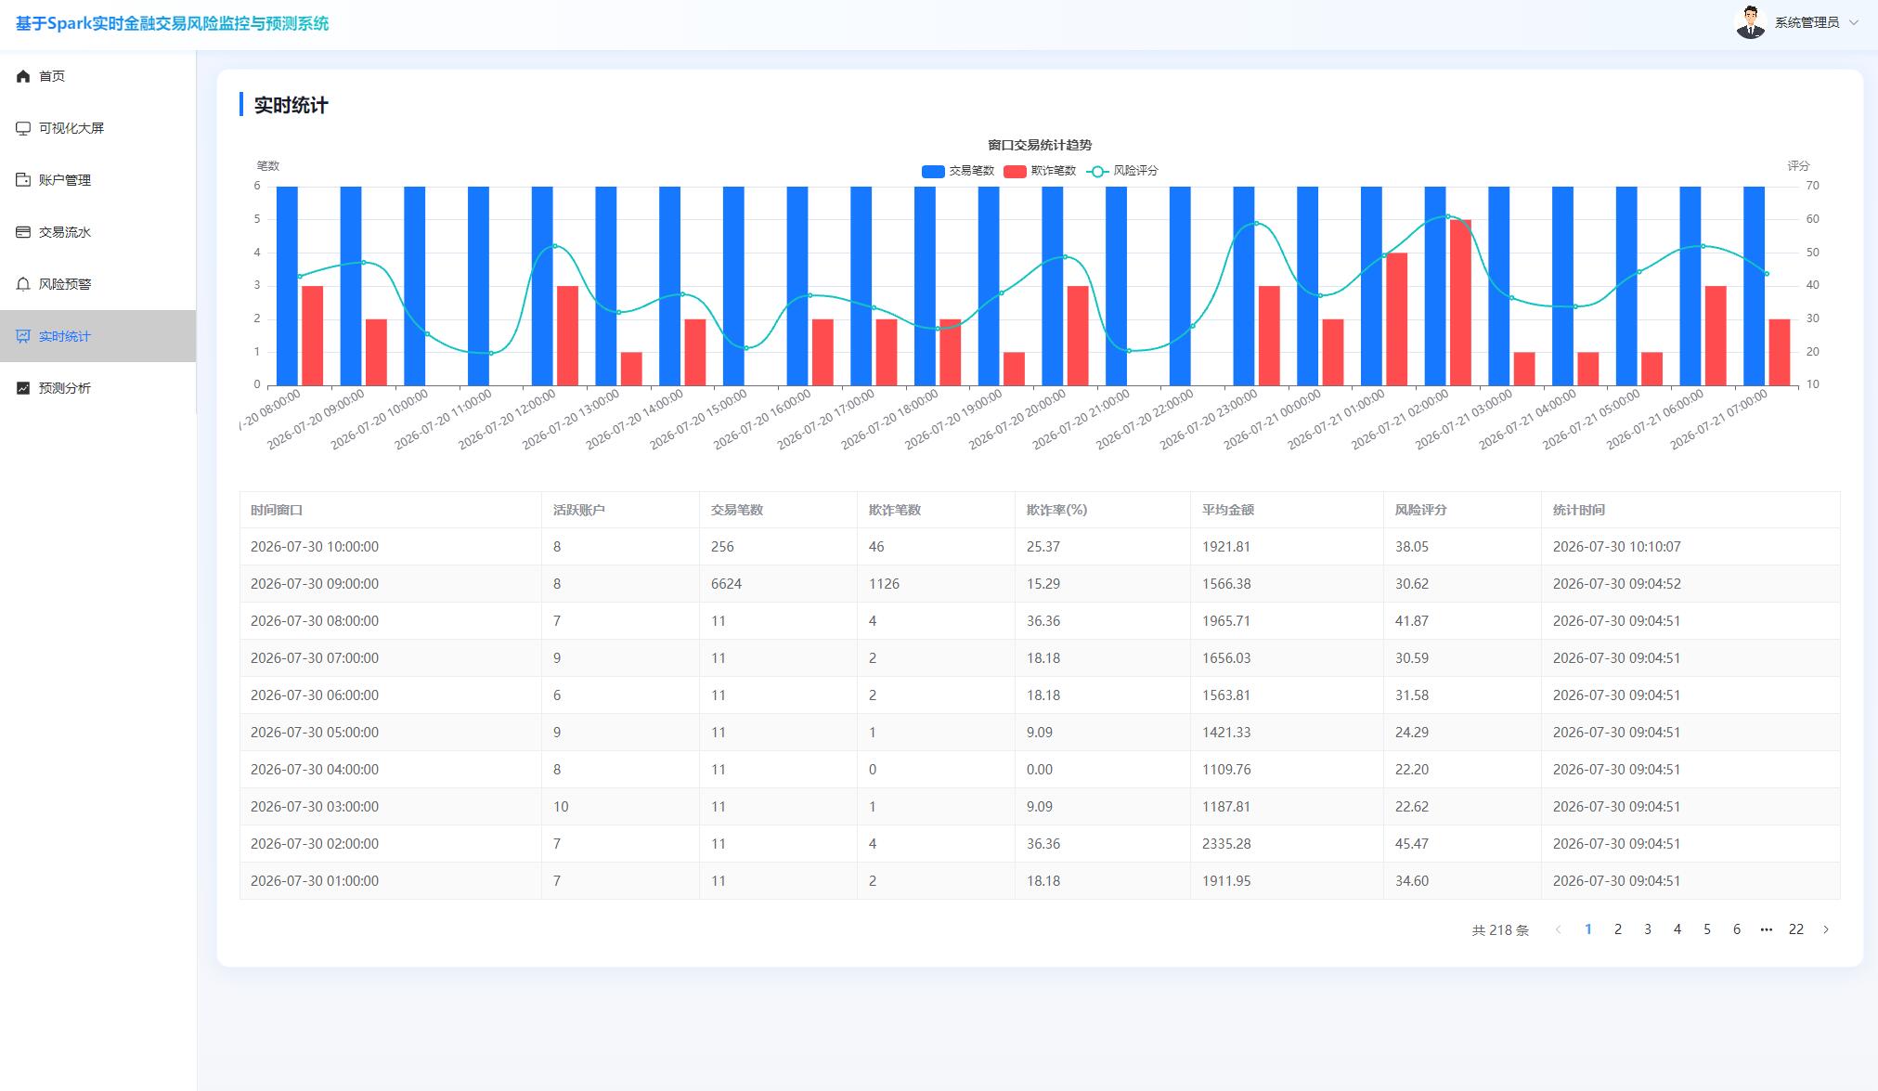Open the 风险预警 page
Screen dimensions: 1878x1091
click(97, 284)
